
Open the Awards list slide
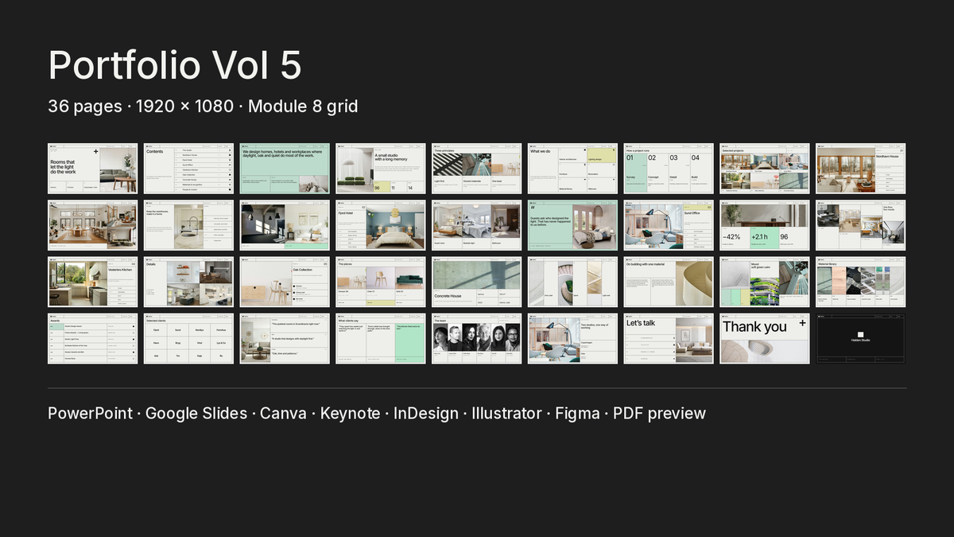(92, 339)
